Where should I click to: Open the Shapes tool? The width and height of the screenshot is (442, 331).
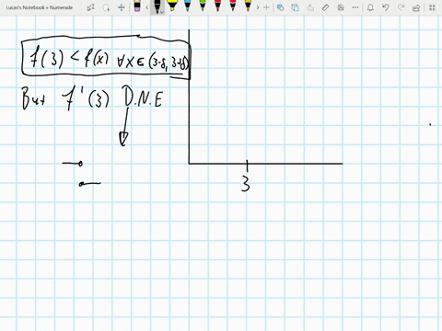pos(280,7)
